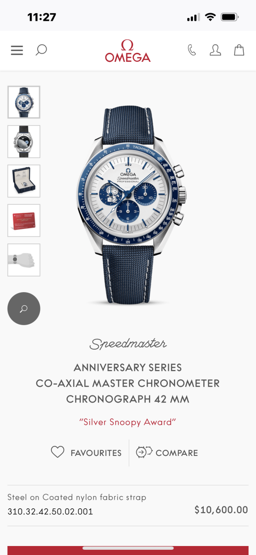Image resolution: width=256 pixels, height=555 pixels.
Task: Tap the "Silver Snoopy Award" red link
Action: click(x=128, y=422)
